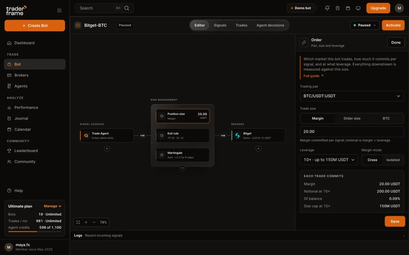Zoom out the canvas with minus icon
Screen dimensions: 409x255
[94, 222]
